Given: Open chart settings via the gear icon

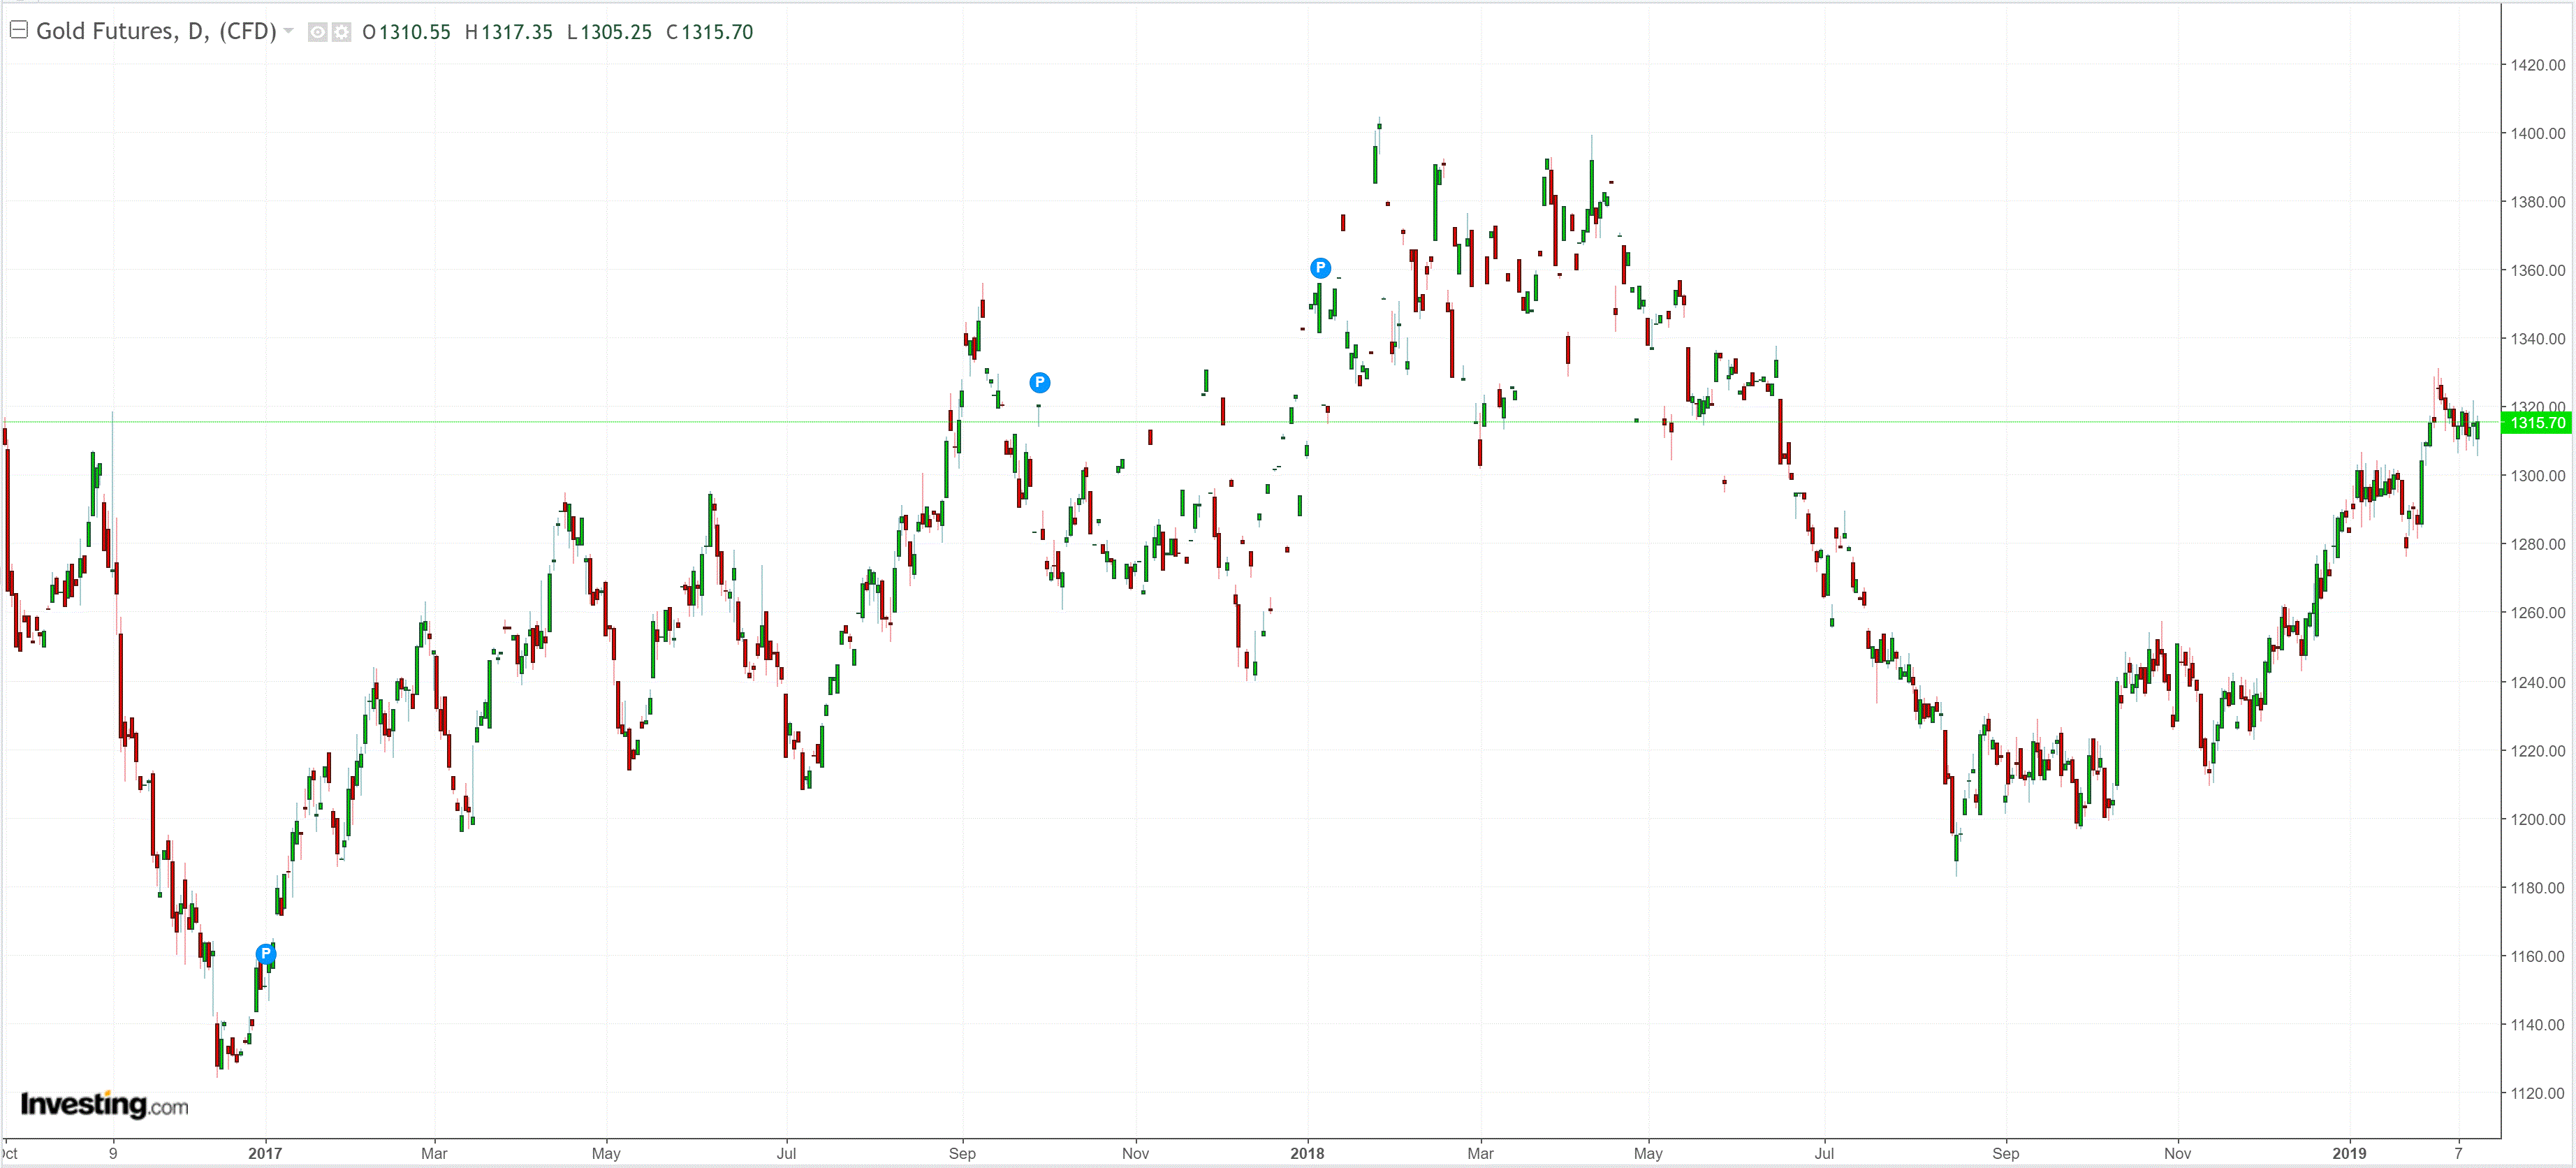Looking at the screenshot, I should [341, 32].
